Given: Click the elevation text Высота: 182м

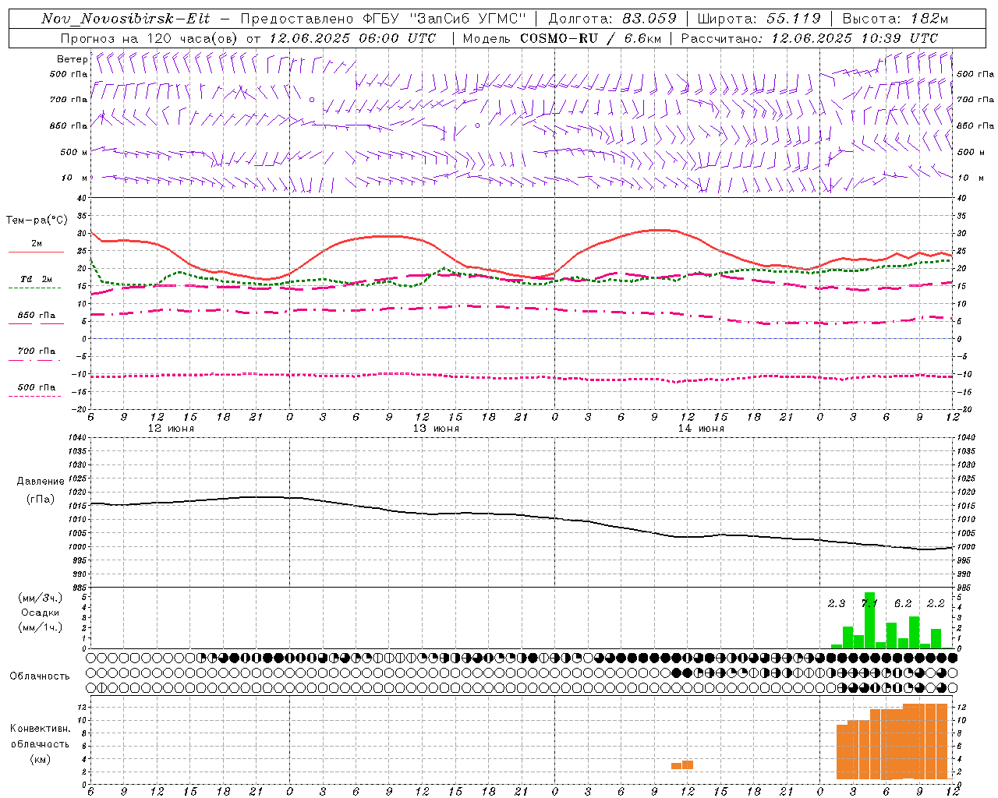Looking at the screenshot, I should point(895,19).
